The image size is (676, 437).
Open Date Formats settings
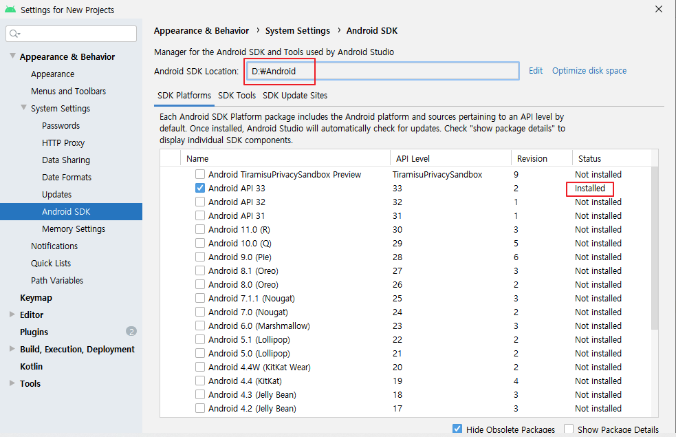pyautogui.click(x=67, y=178)
